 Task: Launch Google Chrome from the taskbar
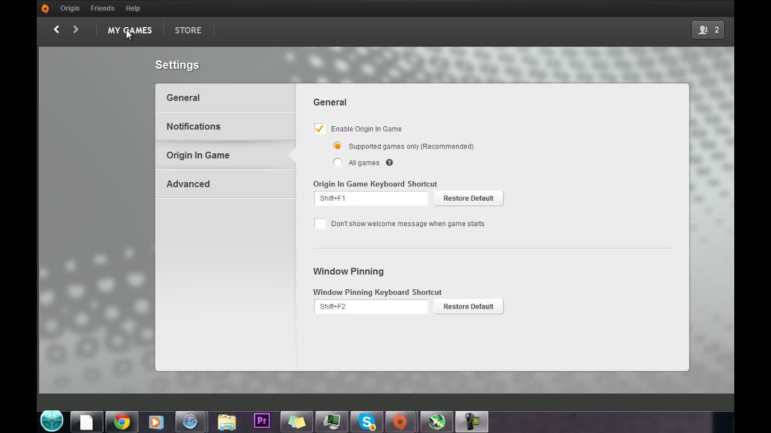pos(122,422)
